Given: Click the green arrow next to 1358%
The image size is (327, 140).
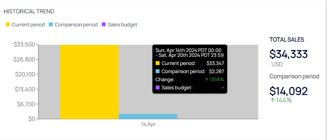Looking at the screenshot, I should (207, 80).
